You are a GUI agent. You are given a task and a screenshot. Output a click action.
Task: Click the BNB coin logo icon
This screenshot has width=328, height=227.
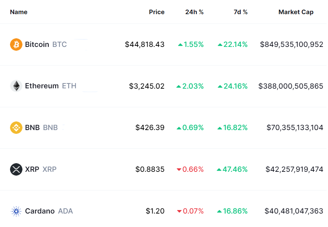[x=16, y=128]
